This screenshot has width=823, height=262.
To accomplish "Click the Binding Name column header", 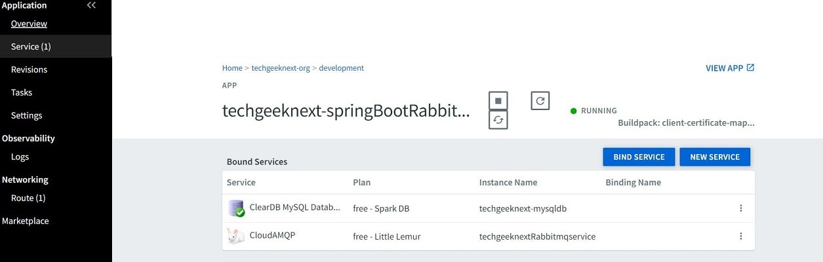I will pyautogui.click(x=633, y=182).
